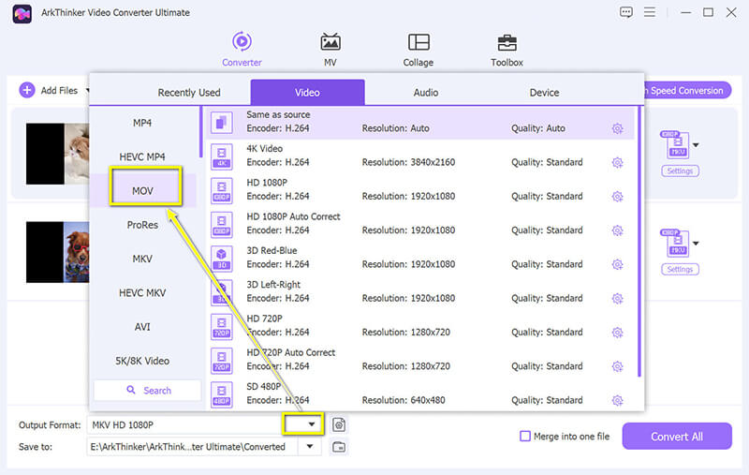Click Resolution: 3840x2160 text
Viewport: 749px width, 475px height.
pos(408,162)
